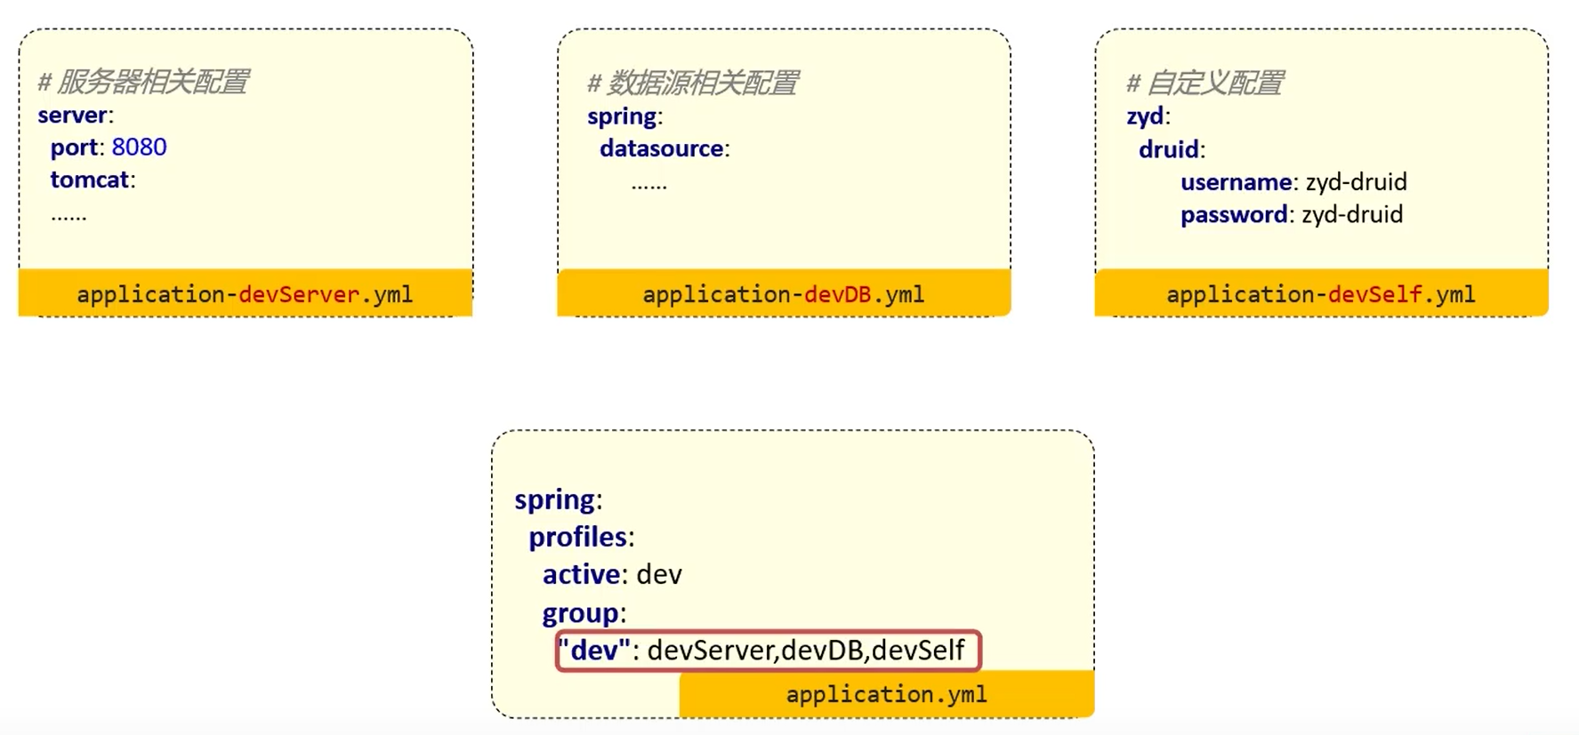This screenshot has width=1579, height=735.
Task: Click the application.yml file label
Action: pyautogui.click(x=886, y=694)
